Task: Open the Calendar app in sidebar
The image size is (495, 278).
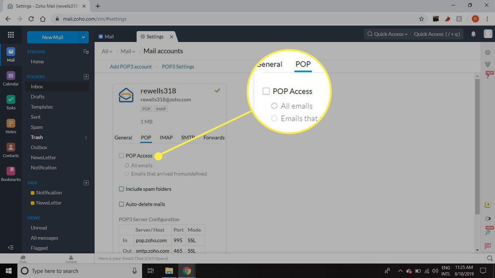Action: tap(11, 79)
